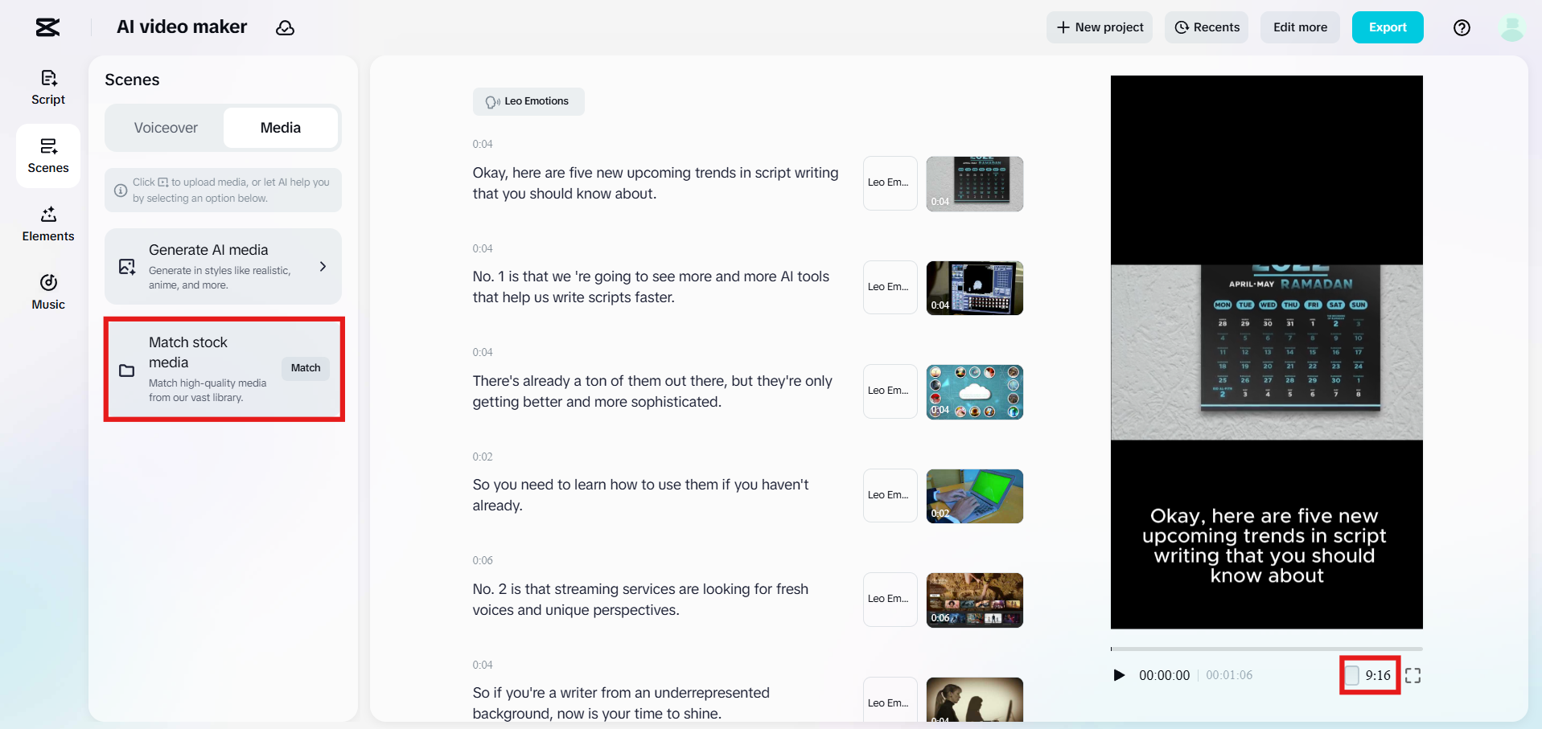Select voice chip for 'There's already a ton' scene
This screenshot has height=729, width=1542.
pos(890,391)
